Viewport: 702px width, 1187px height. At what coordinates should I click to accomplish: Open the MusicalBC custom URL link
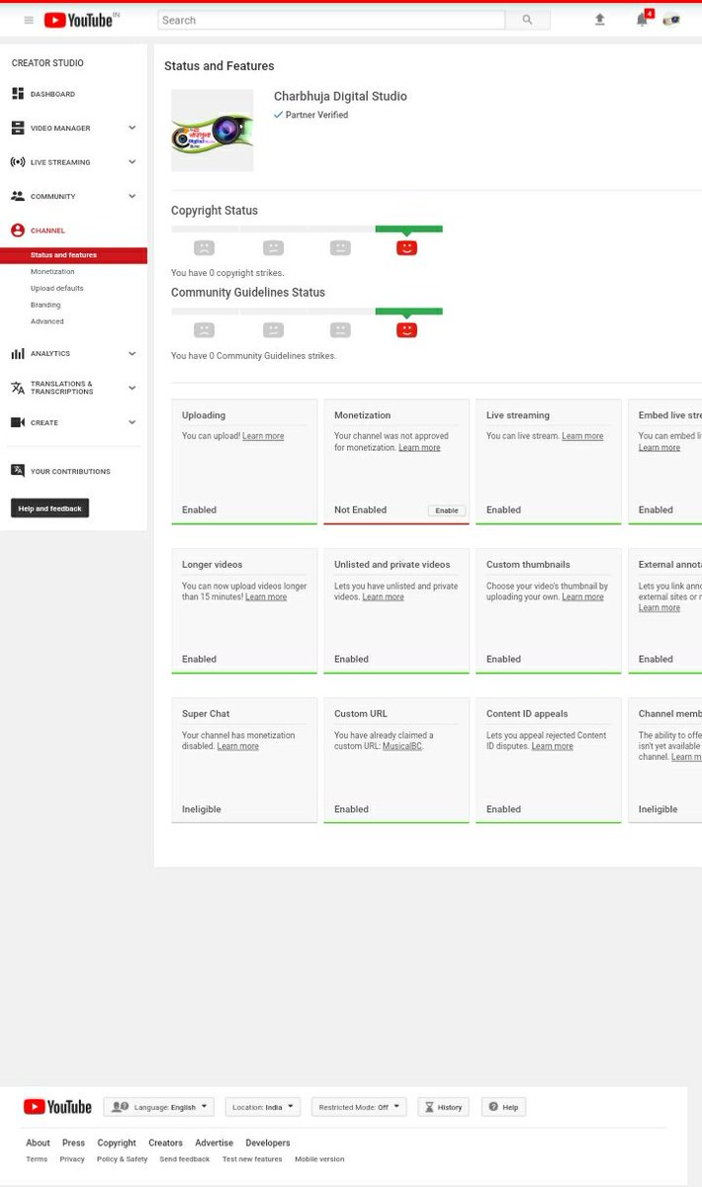(402, 746)
